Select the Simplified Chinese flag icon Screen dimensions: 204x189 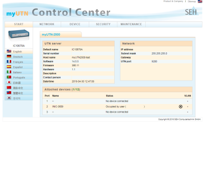[9, 88]
